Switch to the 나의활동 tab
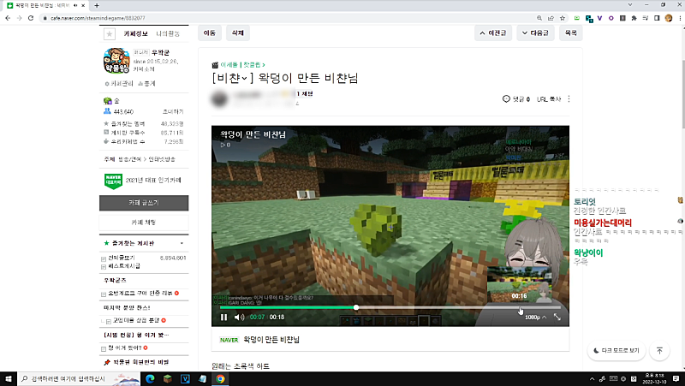The width and height of the screenshot is (685, 386). click(168, 33)
